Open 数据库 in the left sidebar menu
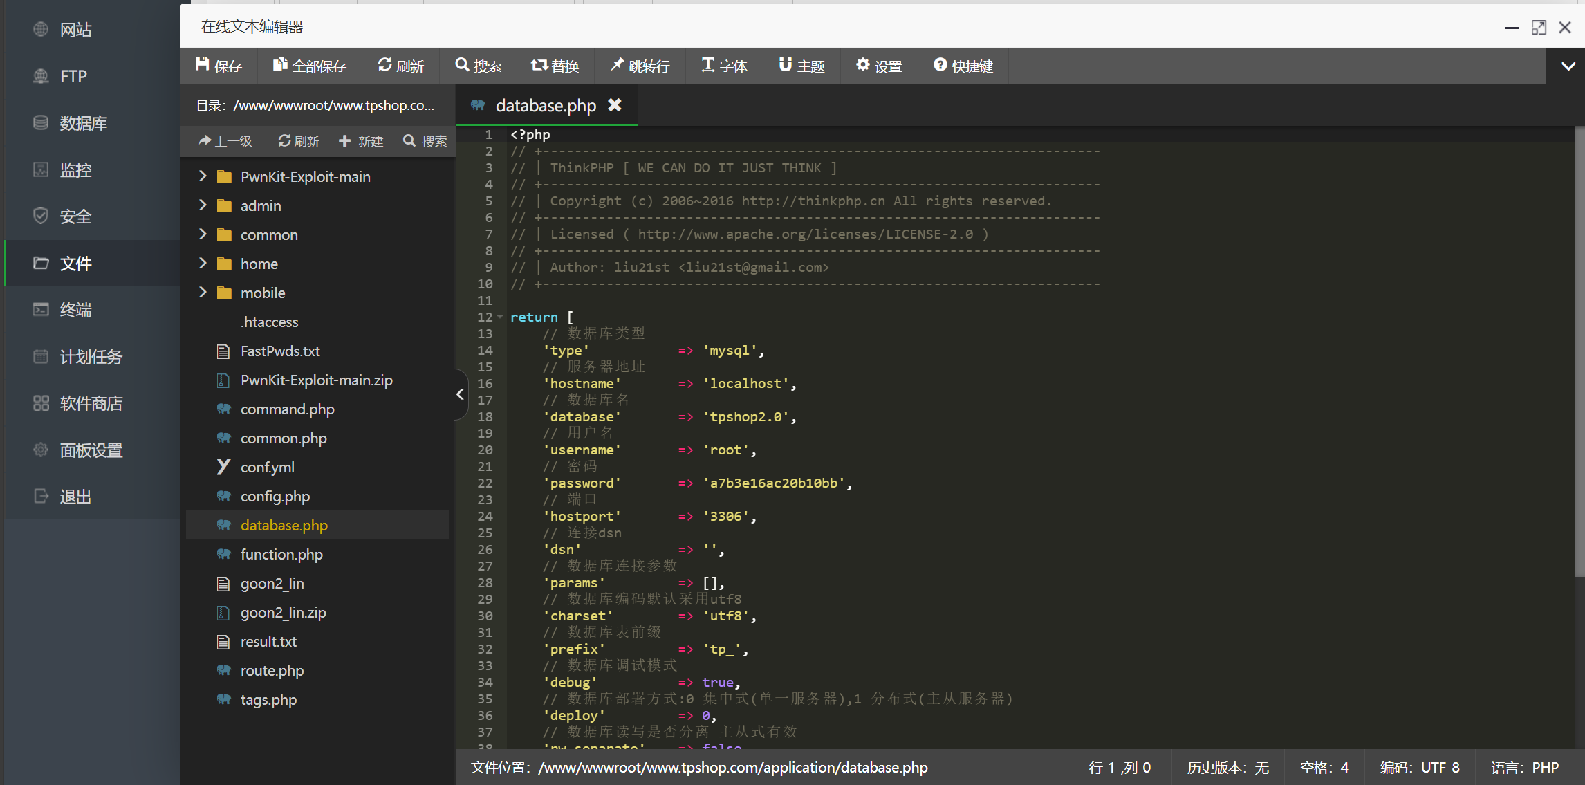The image size is (1585, 785). tap(83, 123)
